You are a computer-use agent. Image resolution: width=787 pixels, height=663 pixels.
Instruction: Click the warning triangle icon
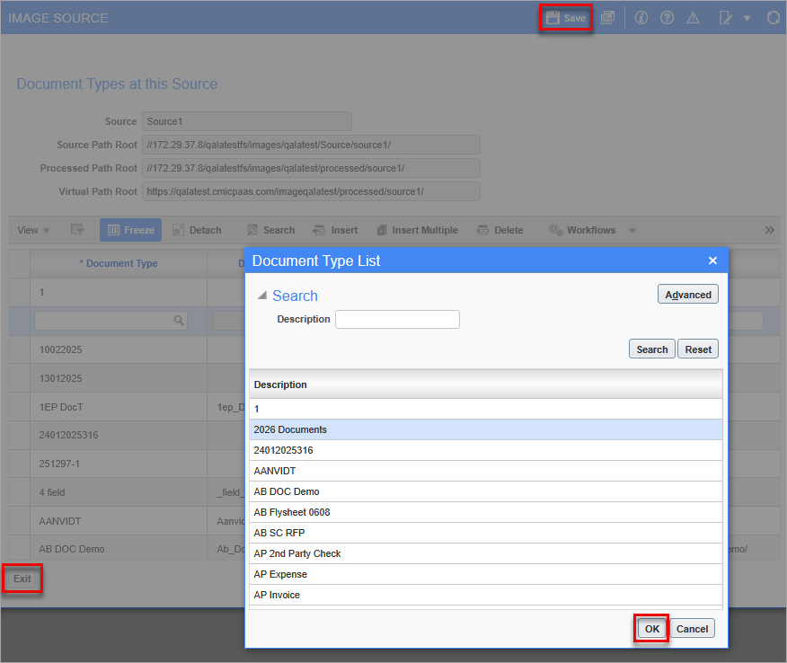tap(694, 18)
